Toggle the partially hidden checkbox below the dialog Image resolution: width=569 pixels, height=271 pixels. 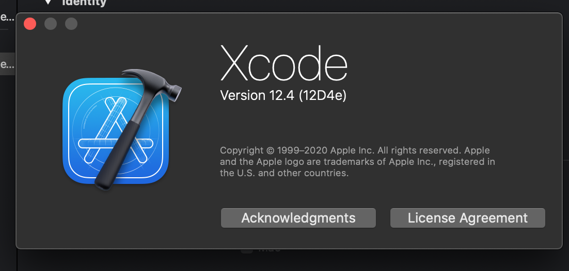click(247, 250)
